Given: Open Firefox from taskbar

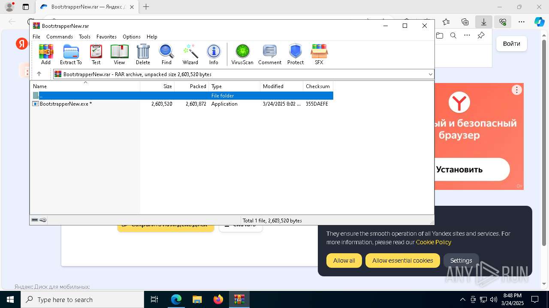Looking at the screenshot, I should (x=218, y=299).
